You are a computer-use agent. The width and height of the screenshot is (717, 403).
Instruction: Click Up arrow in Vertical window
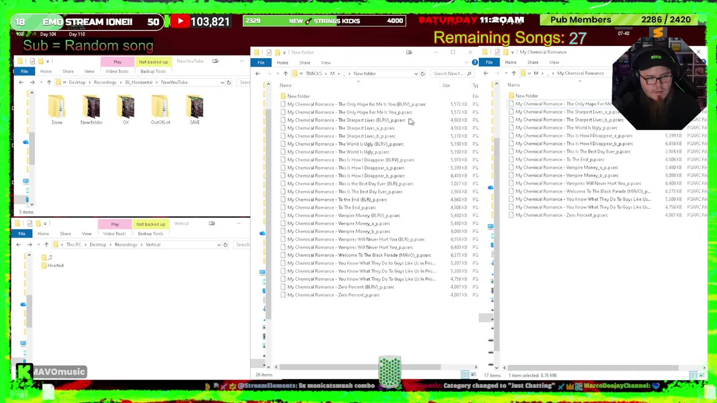pyautogui.click(x=46, y=245)
